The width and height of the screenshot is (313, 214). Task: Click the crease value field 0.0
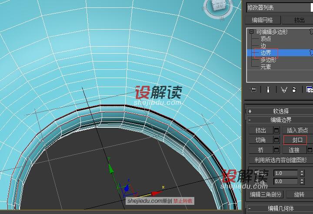[x=286, y=182]
